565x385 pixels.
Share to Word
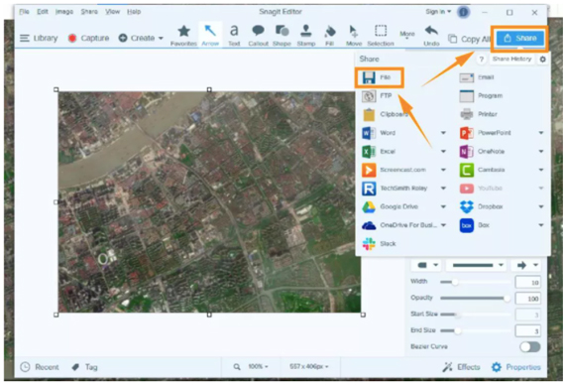pos(379,133)
